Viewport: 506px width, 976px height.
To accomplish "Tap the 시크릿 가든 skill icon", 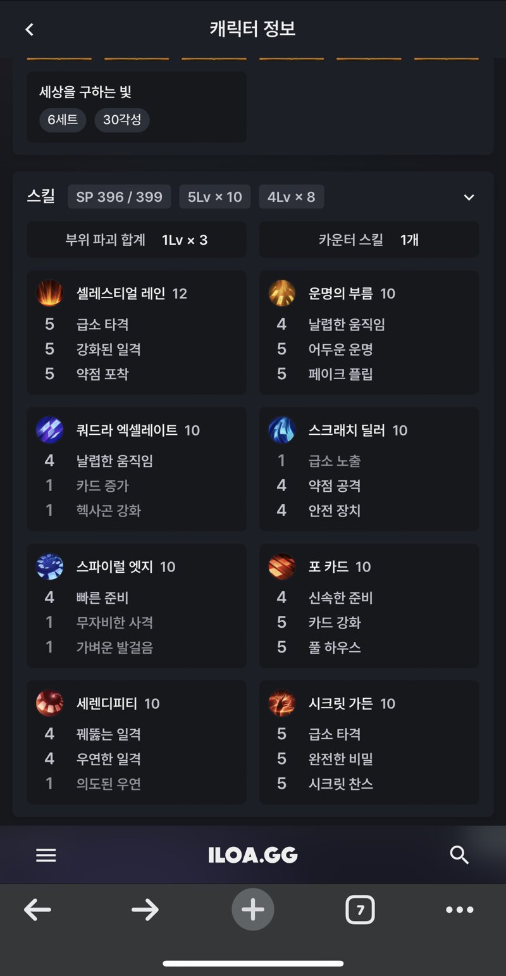I will point(282,703).
